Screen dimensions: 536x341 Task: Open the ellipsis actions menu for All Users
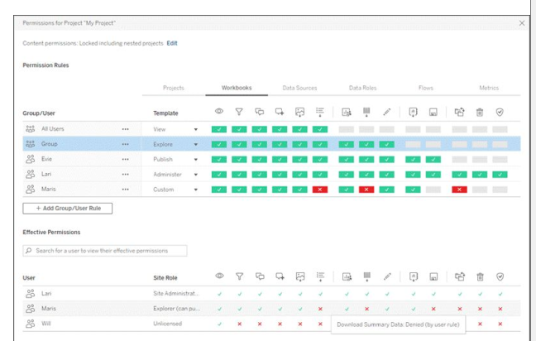tap(126, 129)
